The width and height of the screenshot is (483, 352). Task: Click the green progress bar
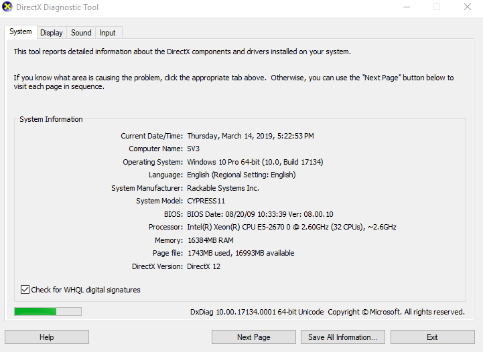[x=48, y=312]
